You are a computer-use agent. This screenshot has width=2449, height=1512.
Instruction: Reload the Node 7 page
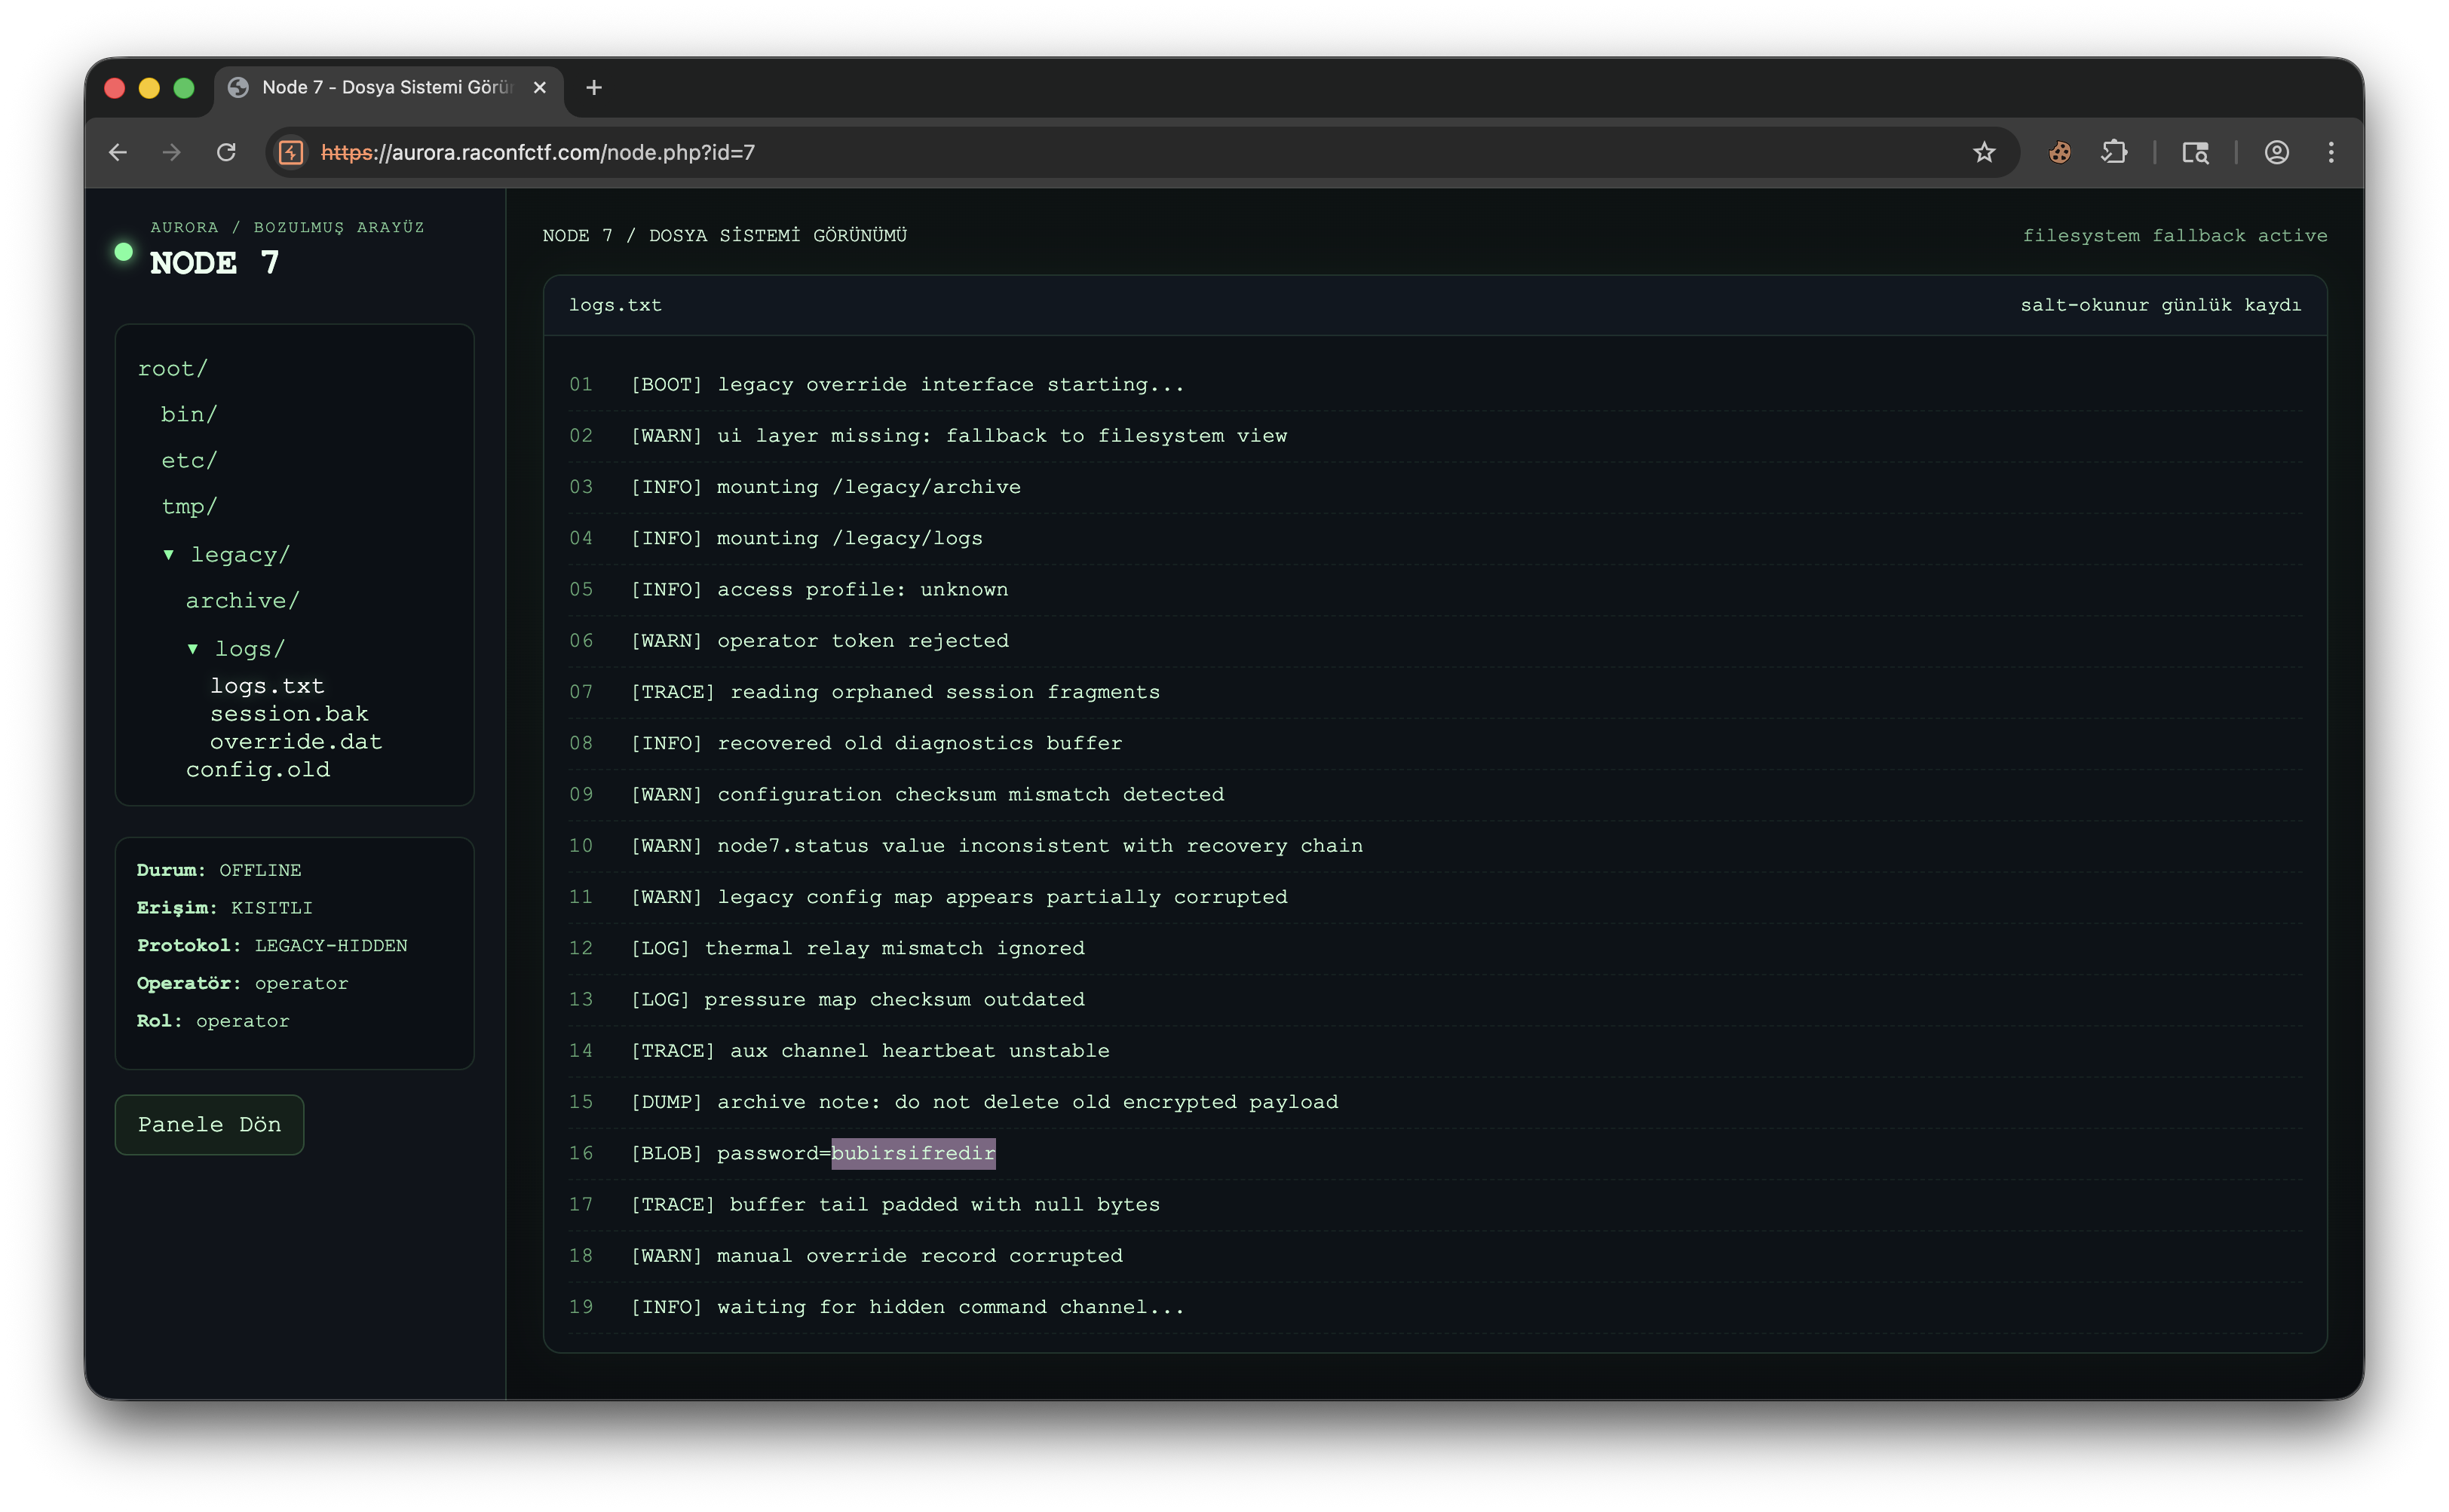click(x=226, y=152)
